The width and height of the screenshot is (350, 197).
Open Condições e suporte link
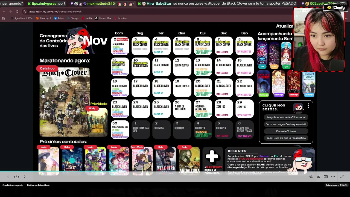click(x=13, y=185)
